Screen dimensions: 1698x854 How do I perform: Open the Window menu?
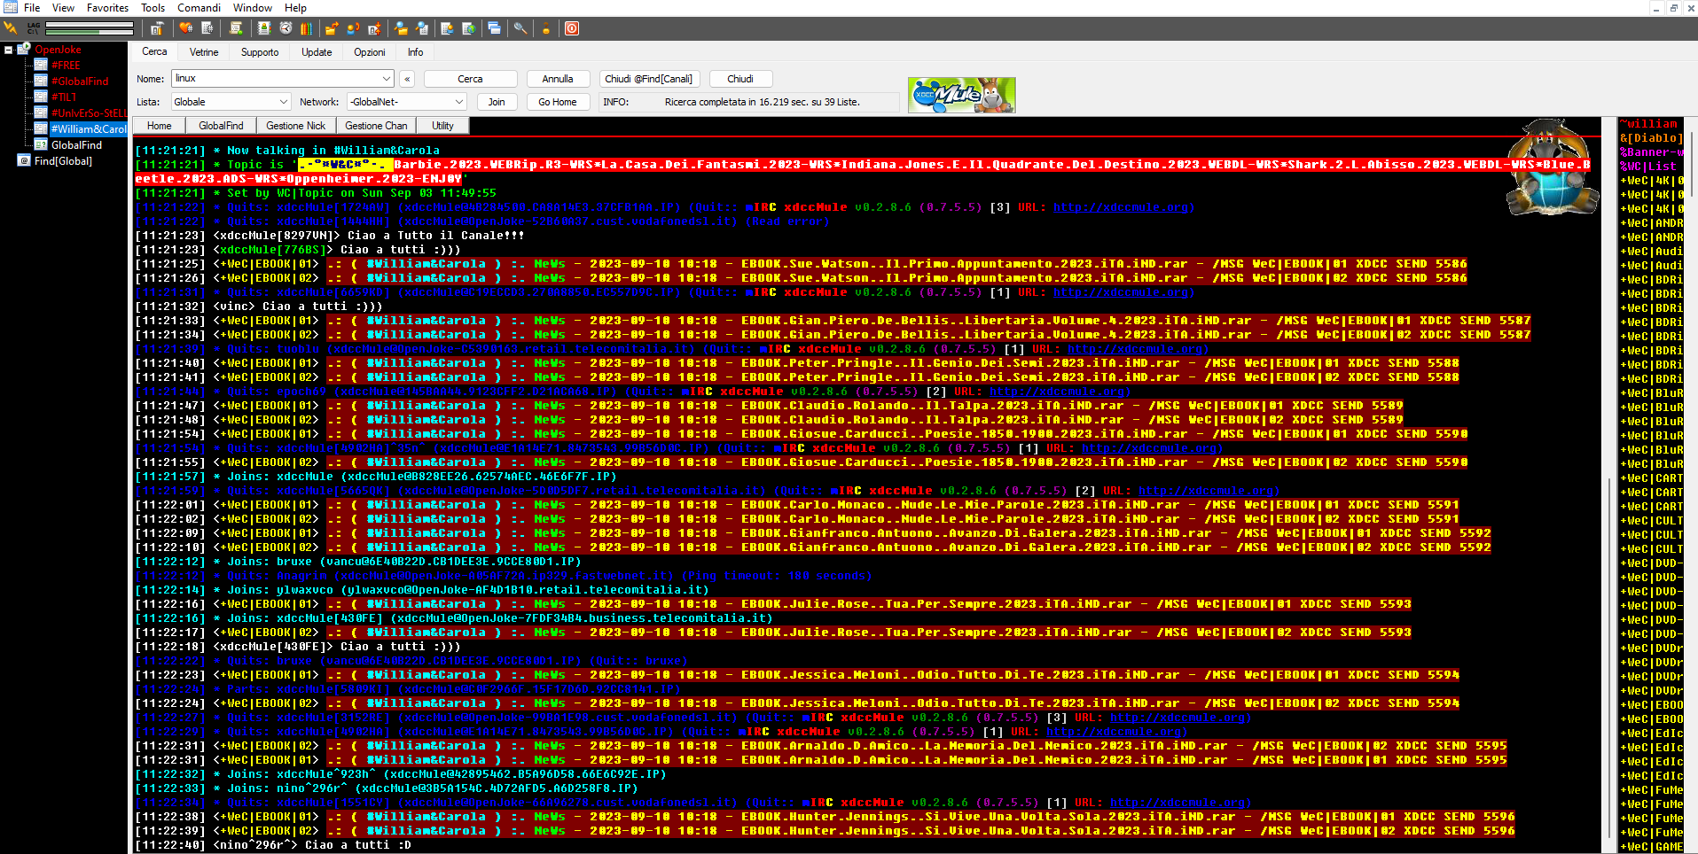pyautogui.click(x=253, y=8)
